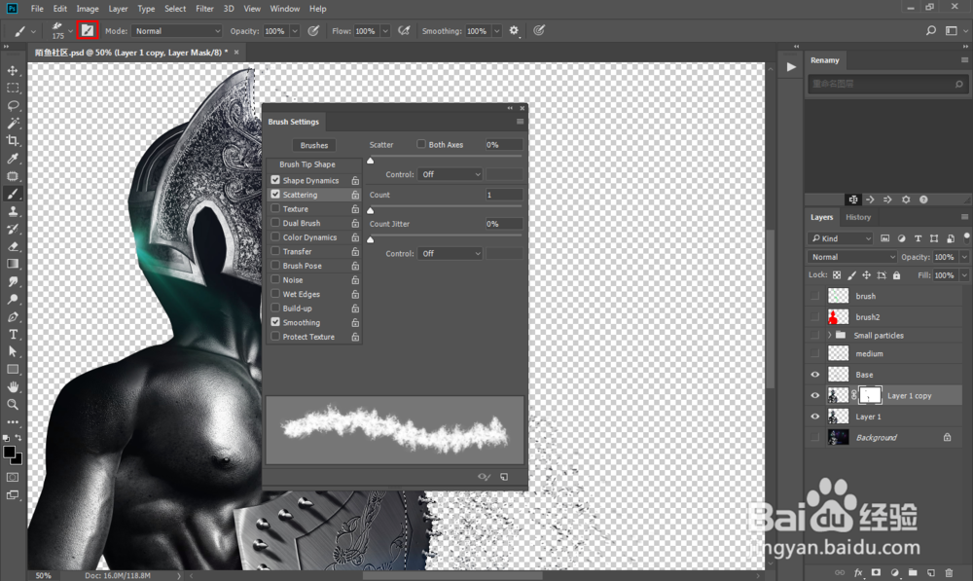
Task: Open the layer blend mode Normal dropdown
Action: (852, 257)
